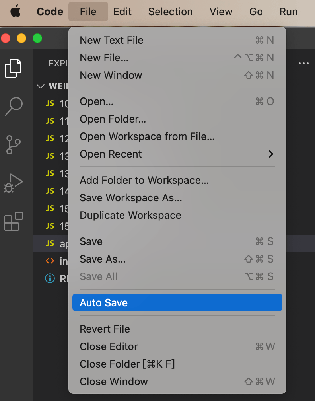Choose New Text File

pos(112,40)
